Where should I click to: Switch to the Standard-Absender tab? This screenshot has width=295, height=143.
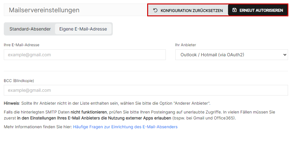(x=30, y=29)
